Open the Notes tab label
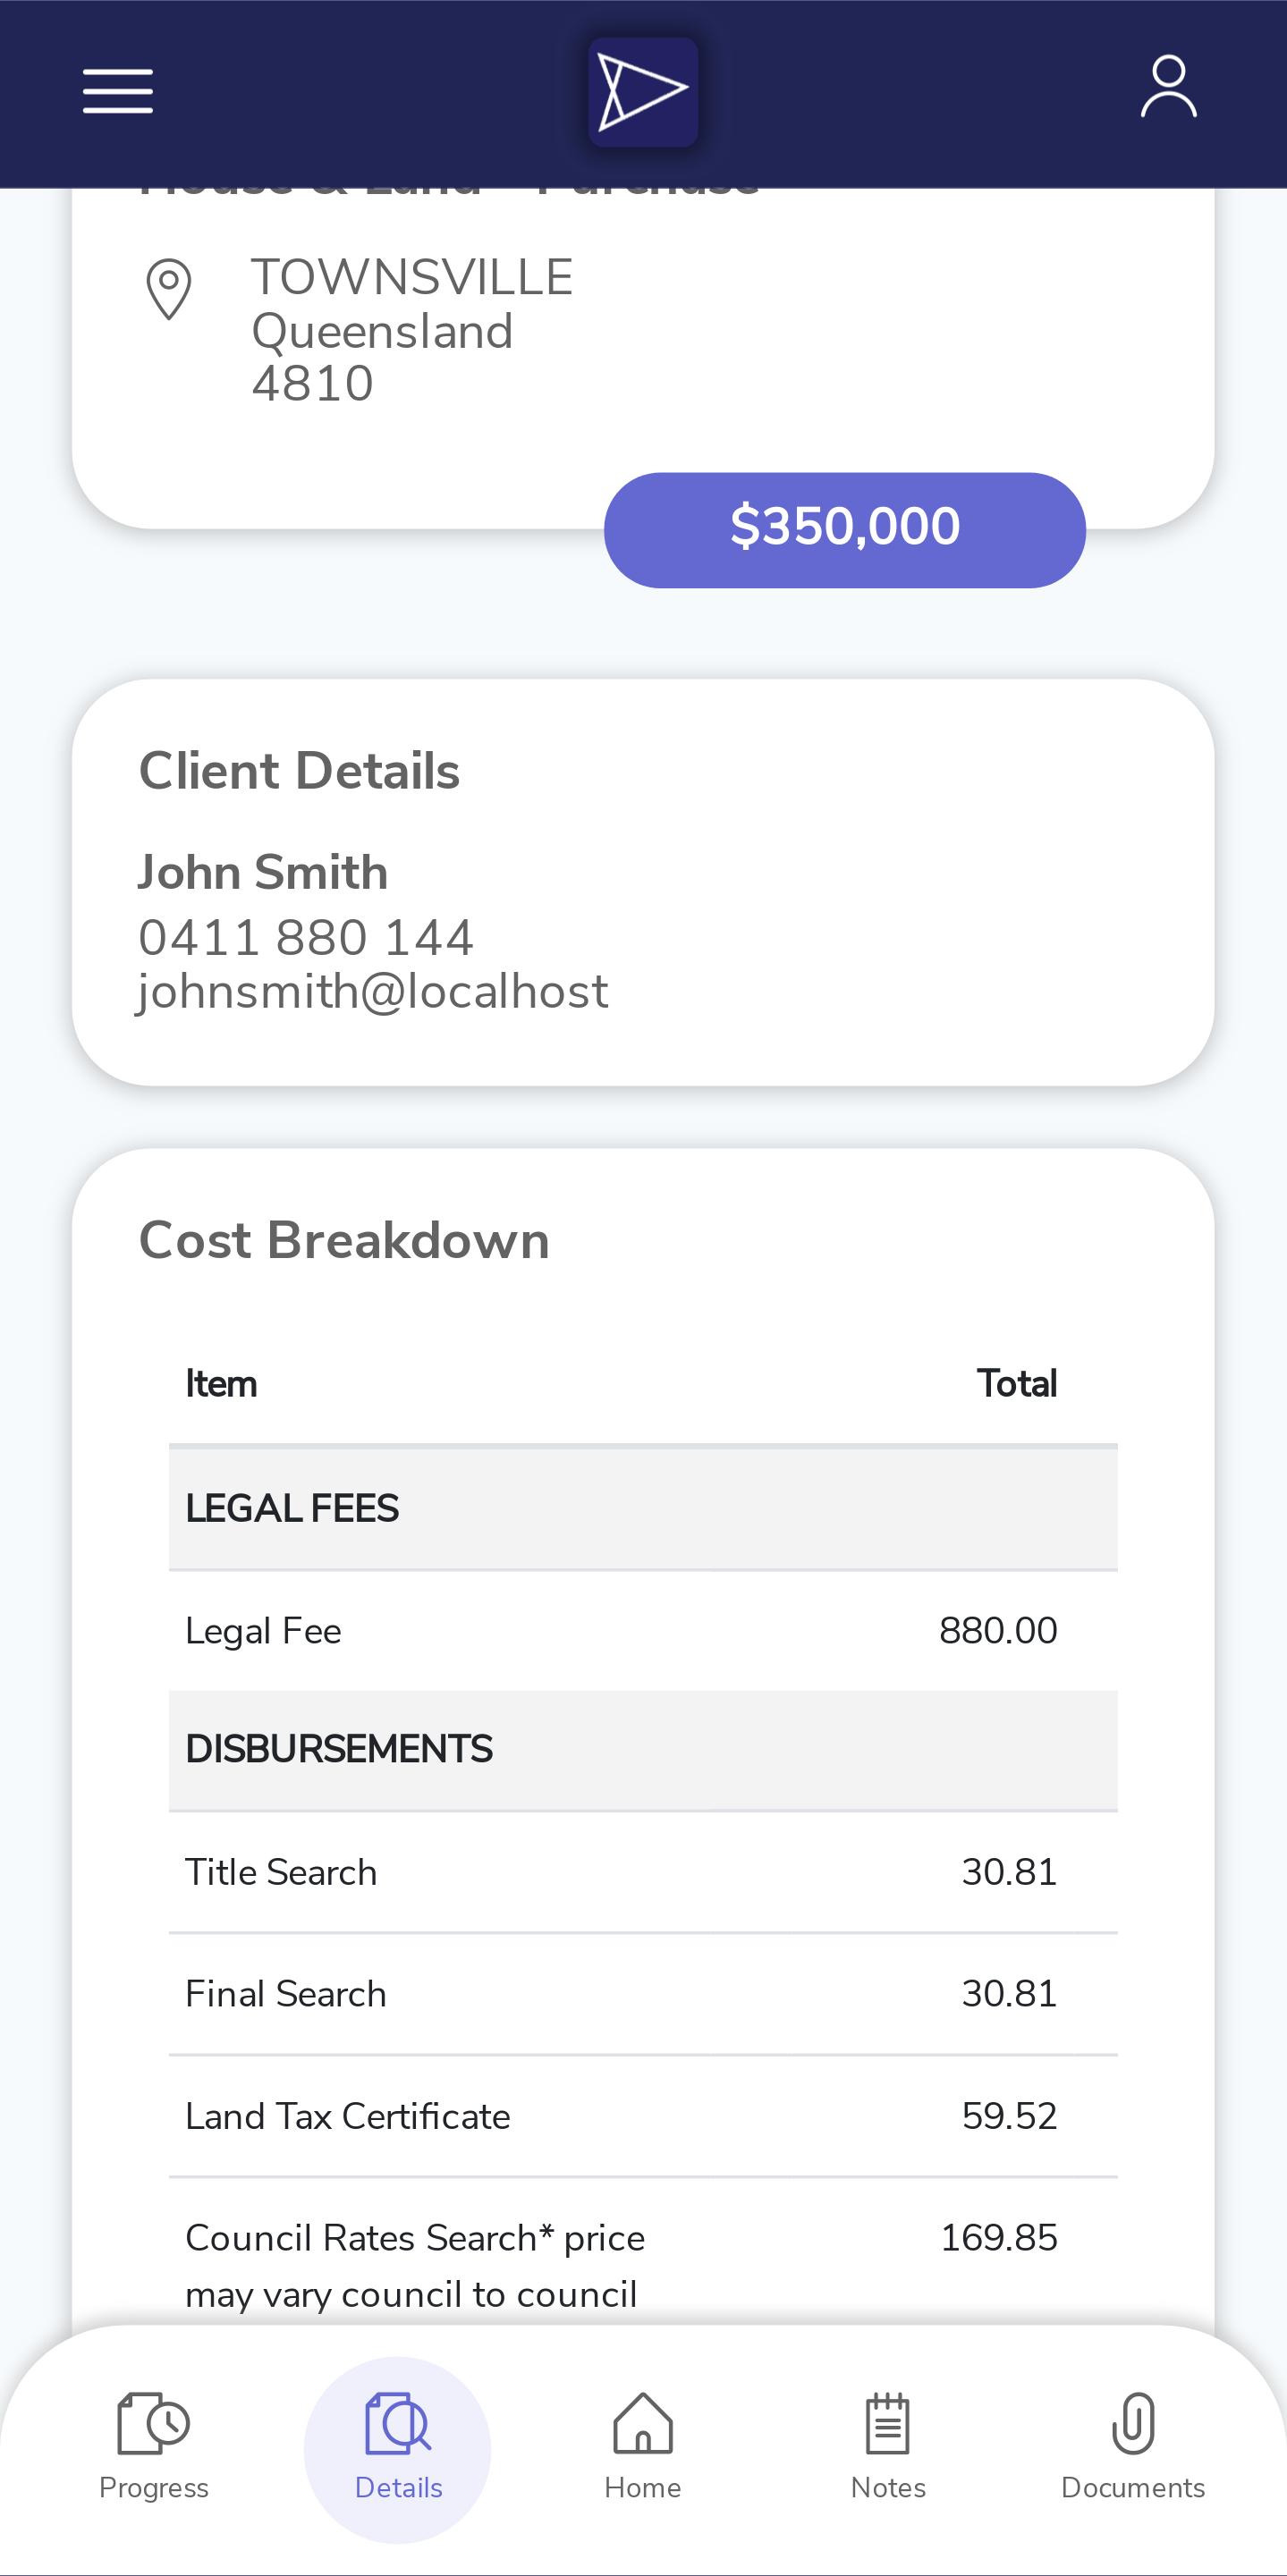The width and height of the screenshot is (1287, 2576). 888,2488
